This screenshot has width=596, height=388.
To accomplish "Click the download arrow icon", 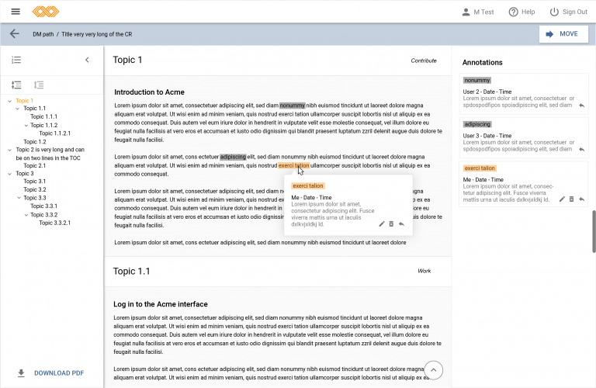I will click(x=21, y=373).
